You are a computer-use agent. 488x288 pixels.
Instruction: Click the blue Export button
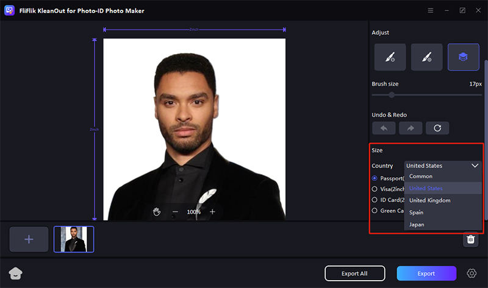pos(426,273)
